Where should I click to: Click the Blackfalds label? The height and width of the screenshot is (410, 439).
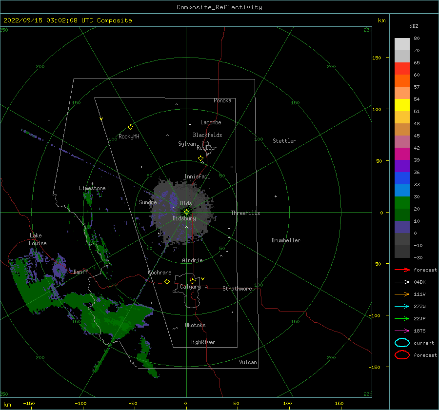point(207,135)
